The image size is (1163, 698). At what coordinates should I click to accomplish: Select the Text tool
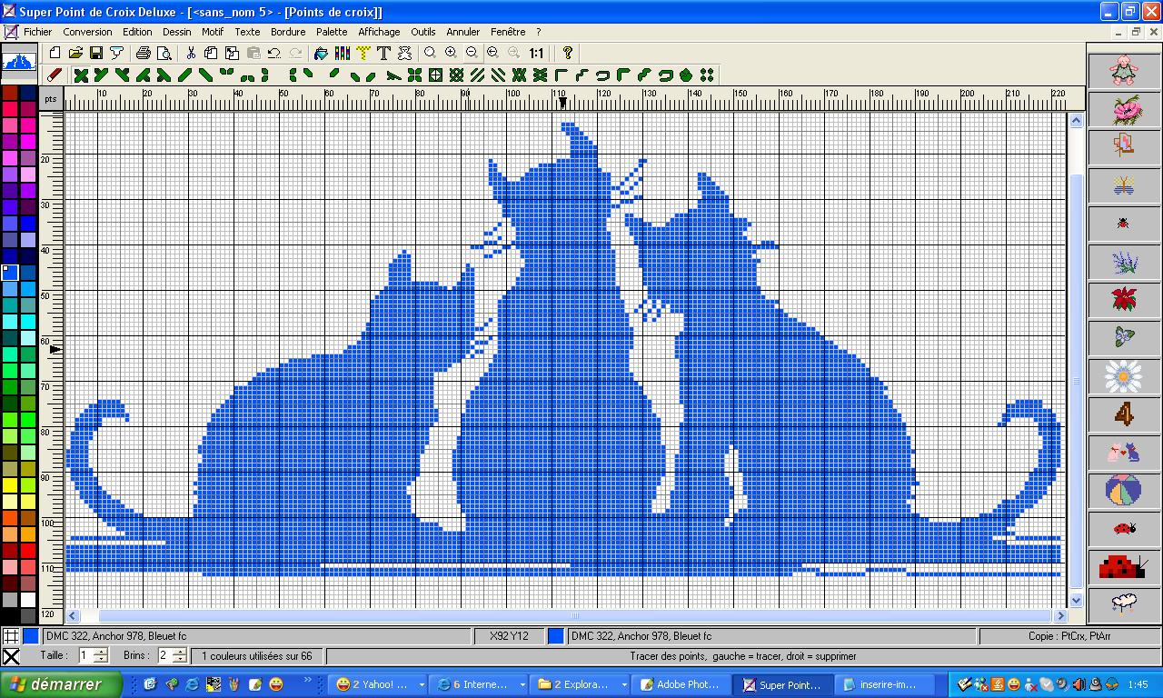point(384,53)
